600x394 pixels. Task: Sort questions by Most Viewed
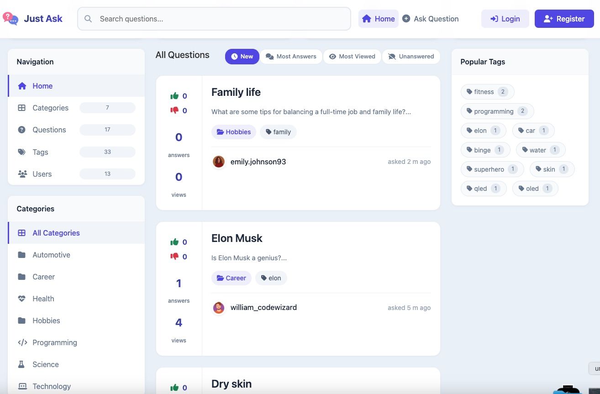(x=352, y=57)
